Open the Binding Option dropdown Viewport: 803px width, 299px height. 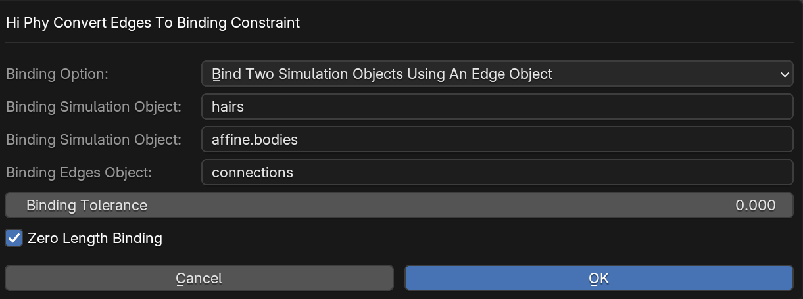(x=497, y=74)
